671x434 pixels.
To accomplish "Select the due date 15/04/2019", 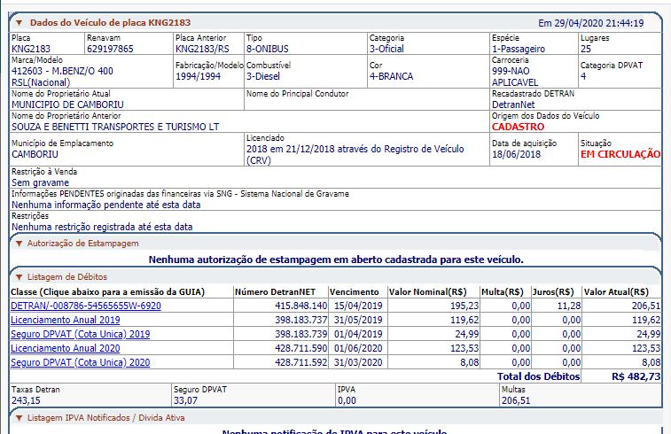I will point(358,306).
